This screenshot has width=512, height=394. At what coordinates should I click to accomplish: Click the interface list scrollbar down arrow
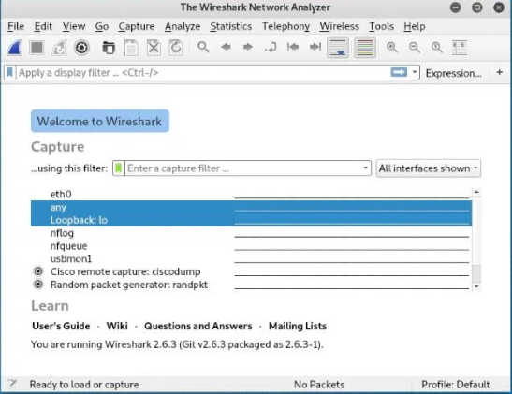476,286
